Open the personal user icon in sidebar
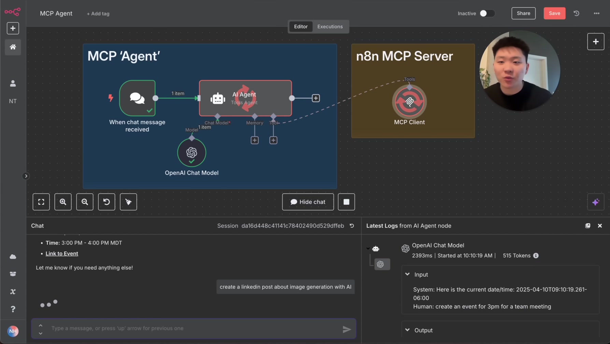 click(x=13, y=83)
